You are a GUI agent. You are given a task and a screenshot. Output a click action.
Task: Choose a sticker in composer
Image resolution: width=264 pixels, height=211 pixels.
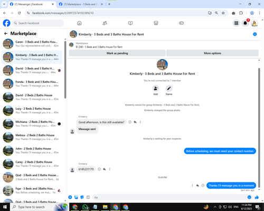tap(82, 197)
